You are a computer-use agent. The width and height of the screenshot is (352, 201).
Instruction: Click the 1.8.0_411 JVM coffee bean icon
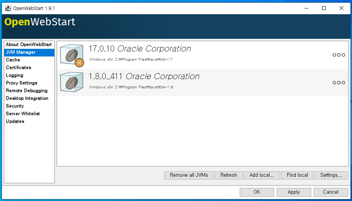72,82
